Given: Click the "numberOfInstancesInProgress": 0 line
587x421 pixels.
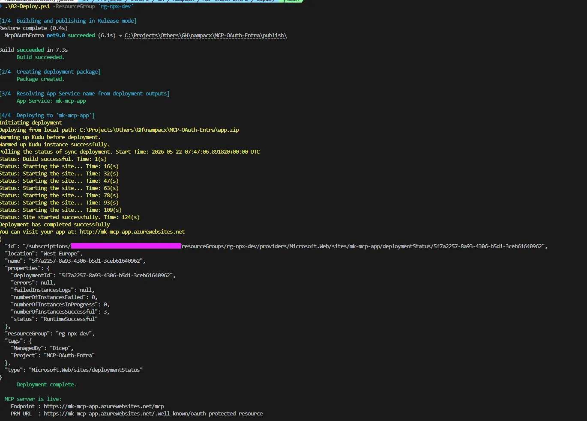Looking at the screenshot, I should [60, 305].
